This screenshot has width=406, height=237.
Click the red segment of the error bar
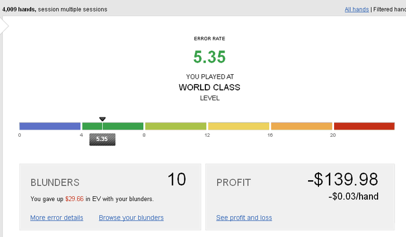tap(364, 126)
